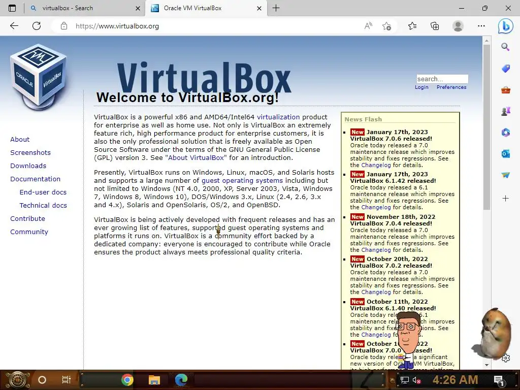
Task: Open the browser profile avatar
Action: tap(458, 26)
